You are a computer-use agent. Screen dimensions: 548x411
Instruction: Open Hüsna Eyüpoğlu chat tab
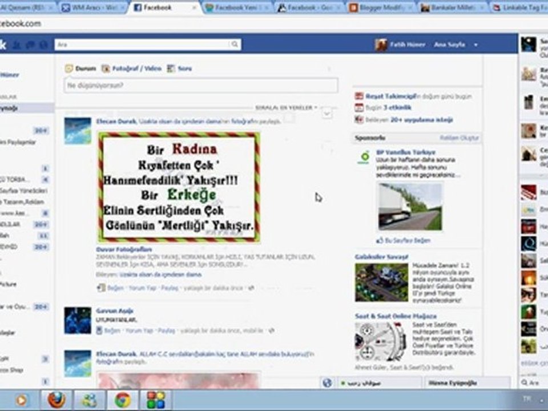coord(467,382)
